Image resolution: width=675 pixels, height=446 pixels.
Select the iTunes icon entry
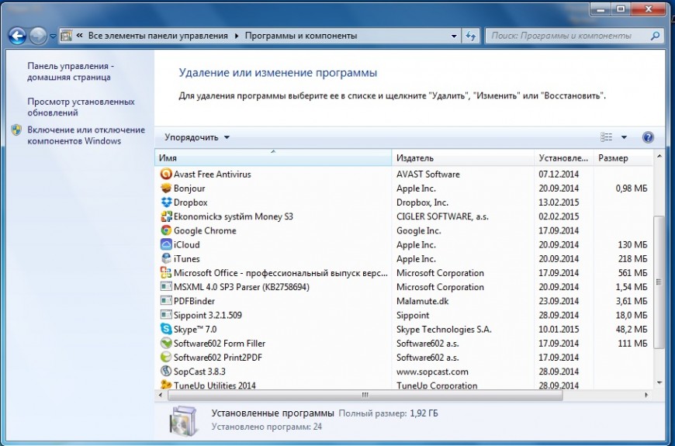click(x=166, y=259)
